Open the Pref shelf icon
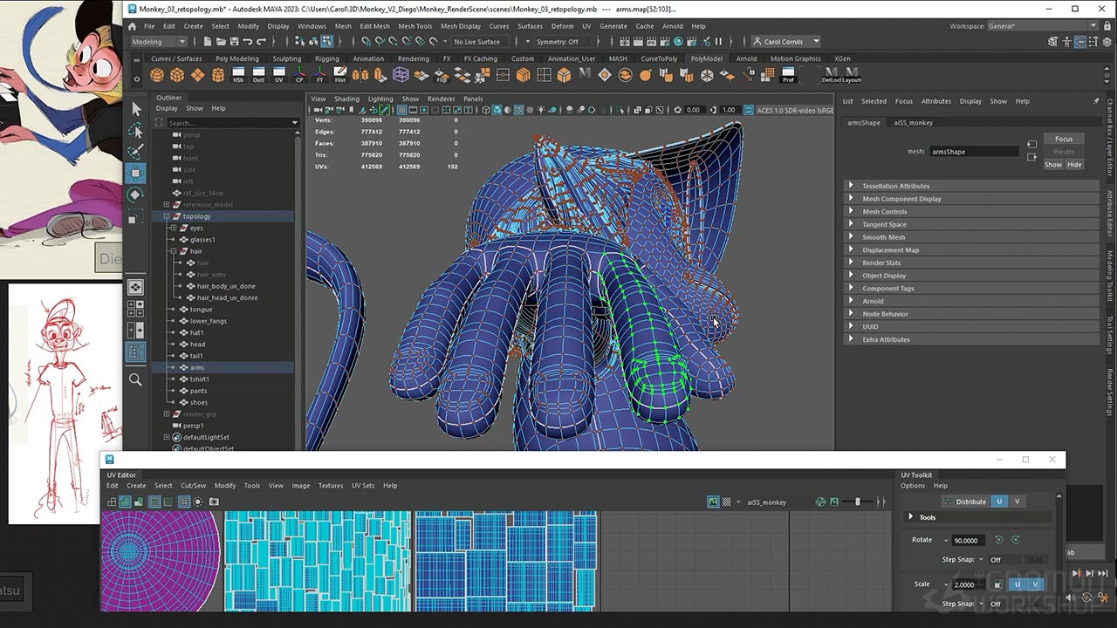This screenshot has width=1117, height=628. tap(788, 75)
